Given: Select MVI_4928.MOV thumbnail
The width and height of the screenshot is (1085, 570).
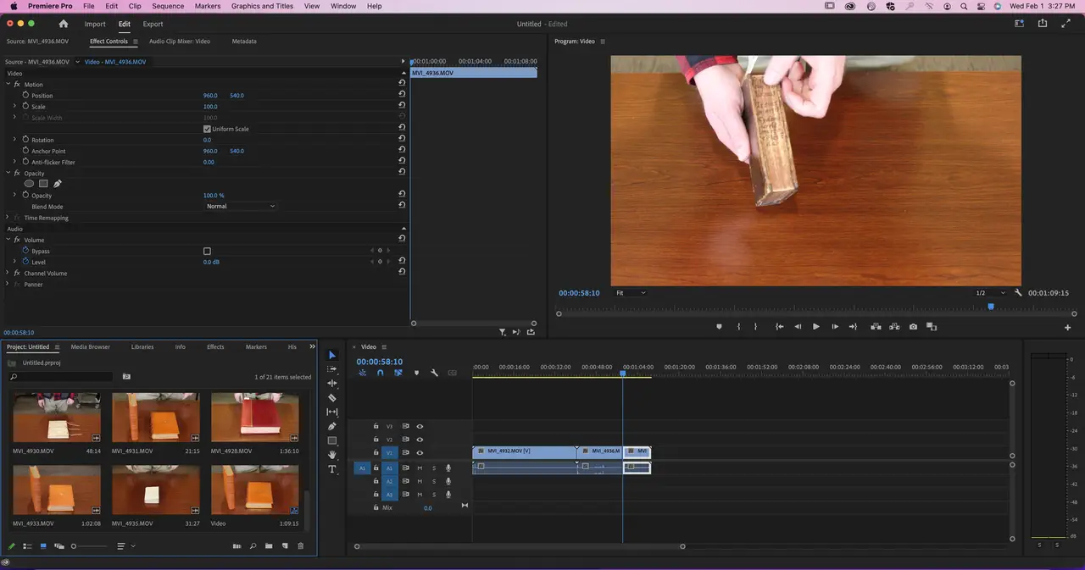Looking at the screenshot, I should click(x=254, y=418).
